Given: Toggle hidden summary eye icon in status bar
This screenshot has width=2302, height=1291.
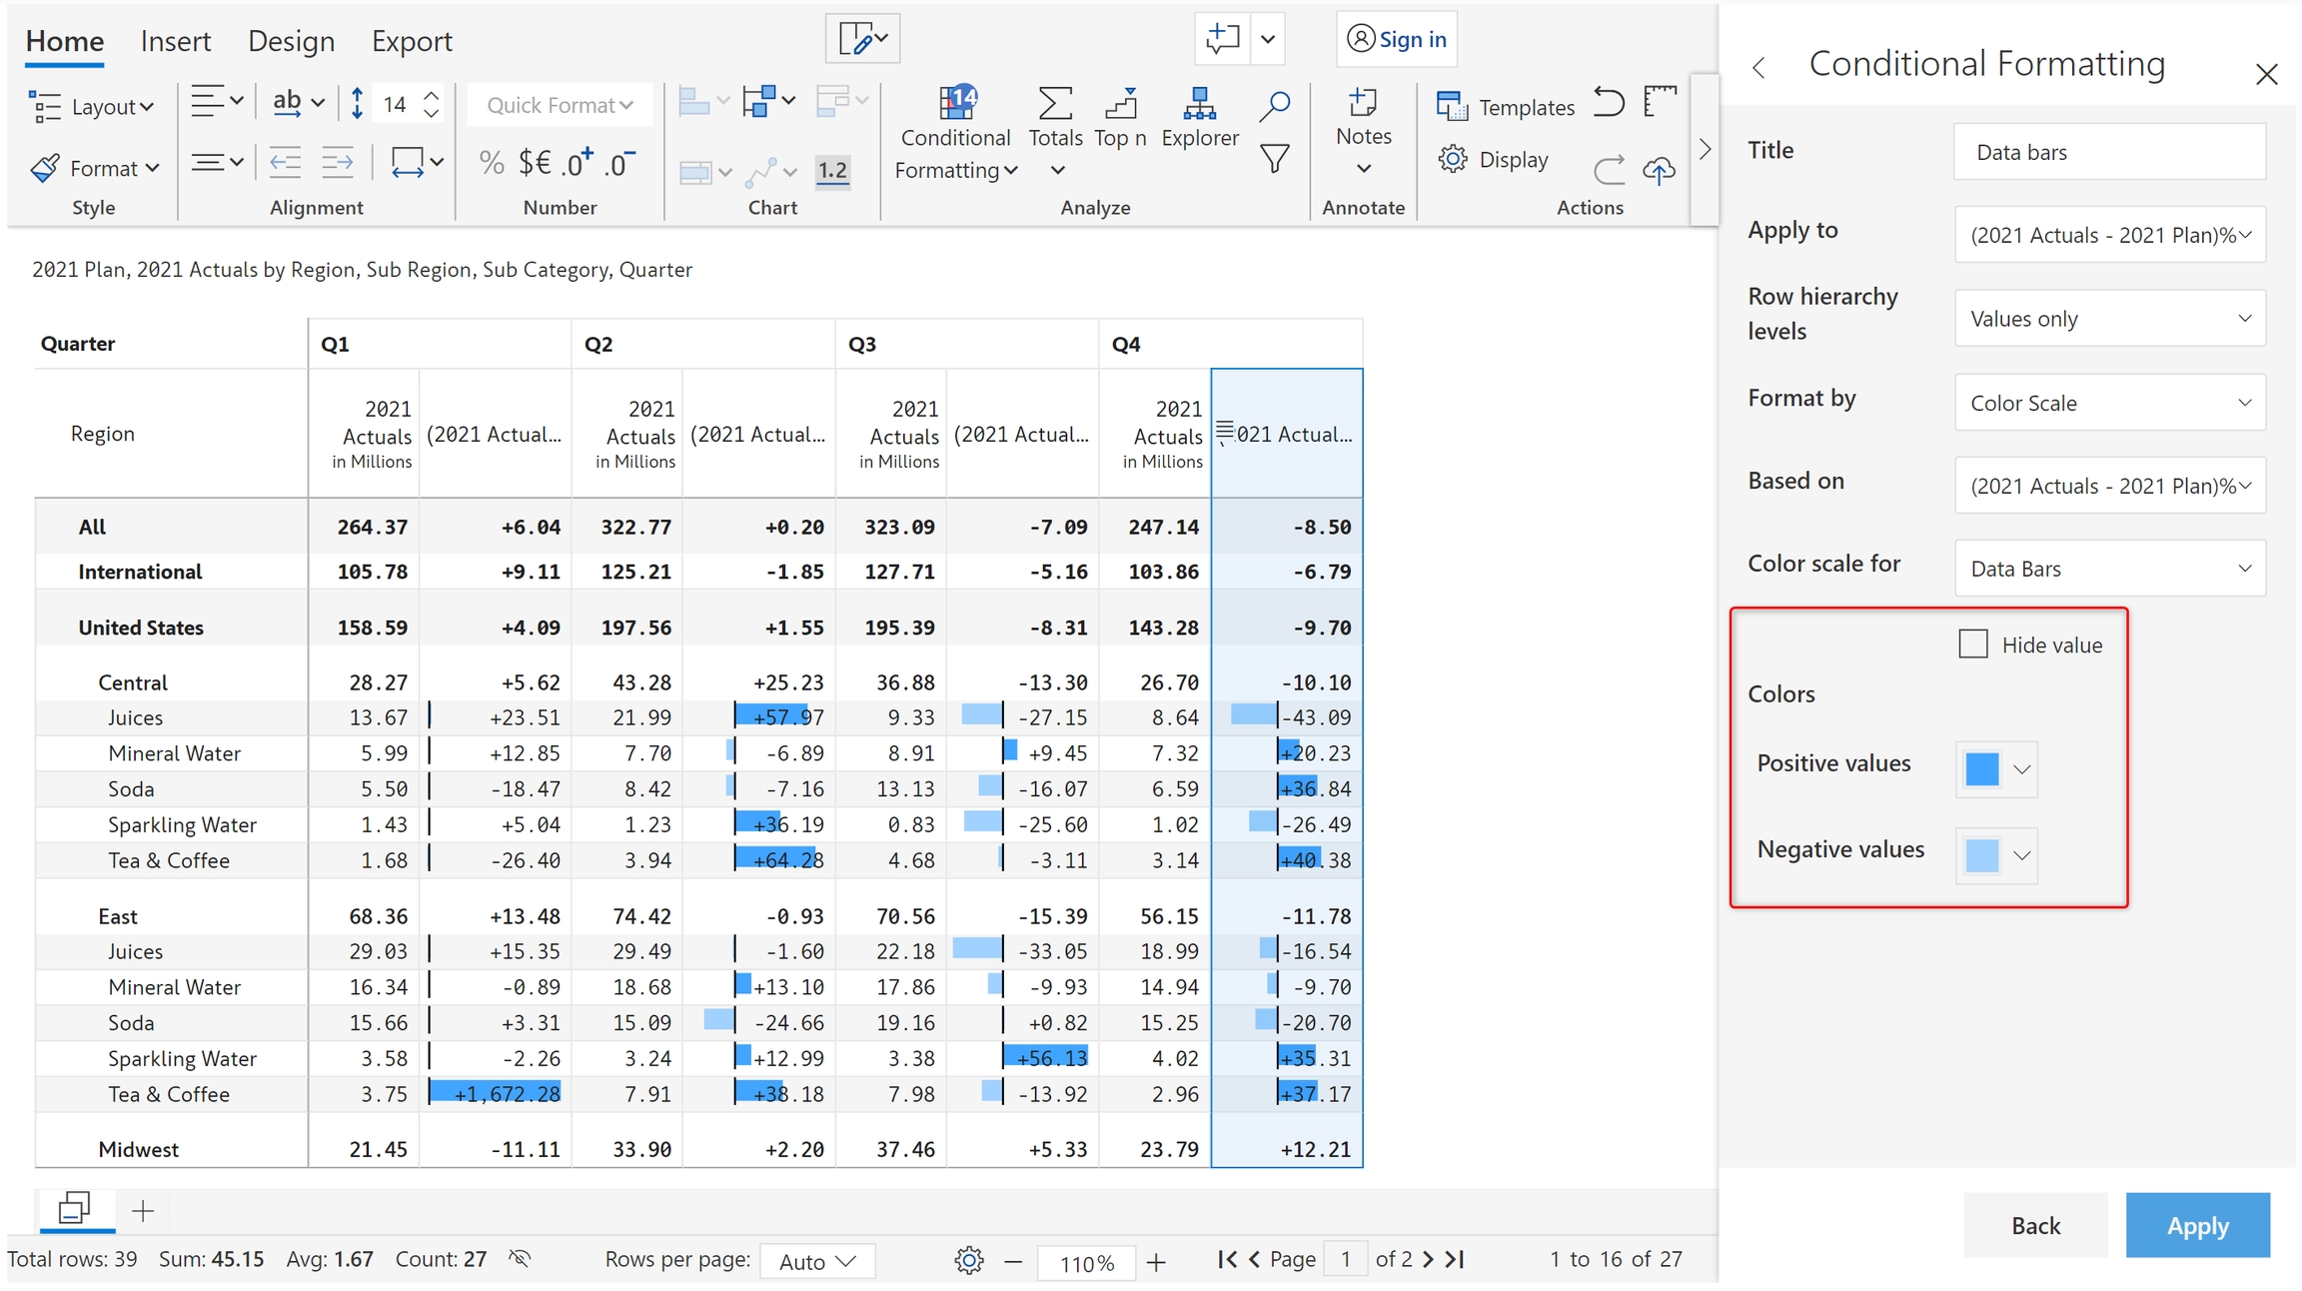Looking at the screenshot, I should pyautogui.click(x=520, y=1258).
